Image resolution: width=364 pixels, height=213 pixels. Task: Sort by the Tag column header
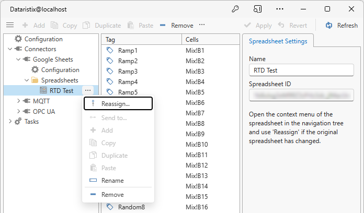(142, 39)
